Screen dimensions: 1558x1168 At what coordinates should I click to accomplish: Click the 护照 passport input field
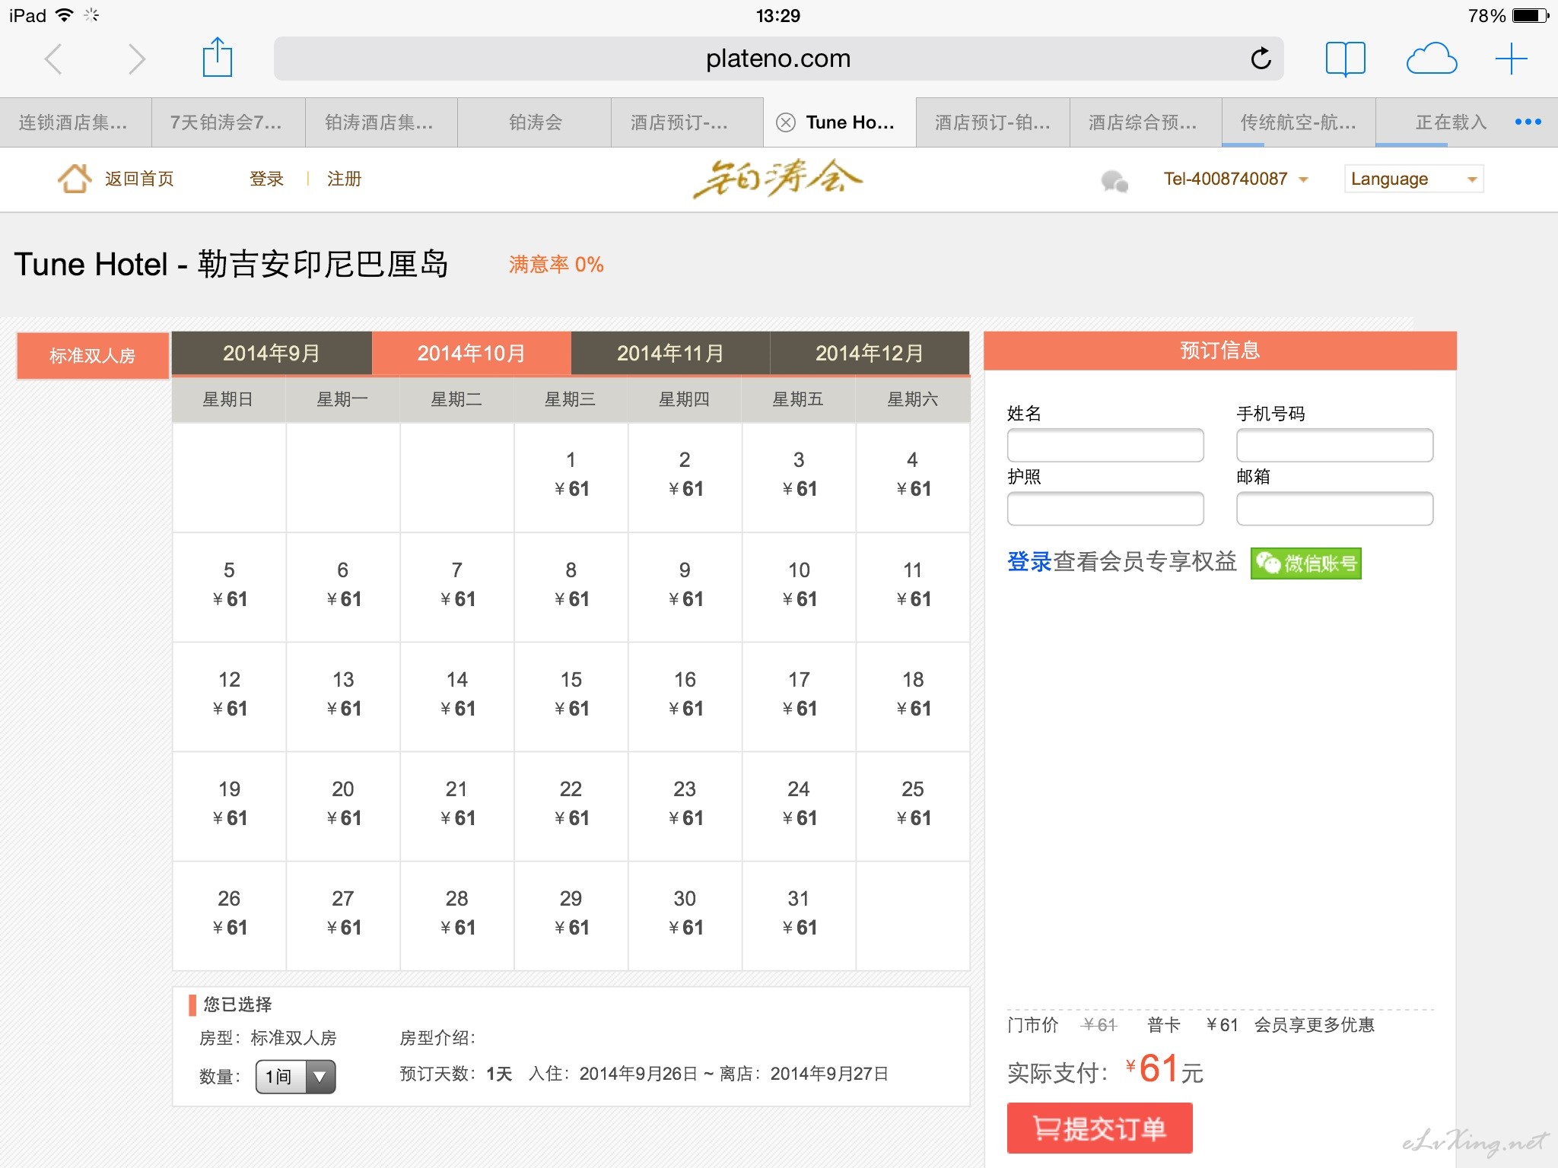[x=1105, y=509]
